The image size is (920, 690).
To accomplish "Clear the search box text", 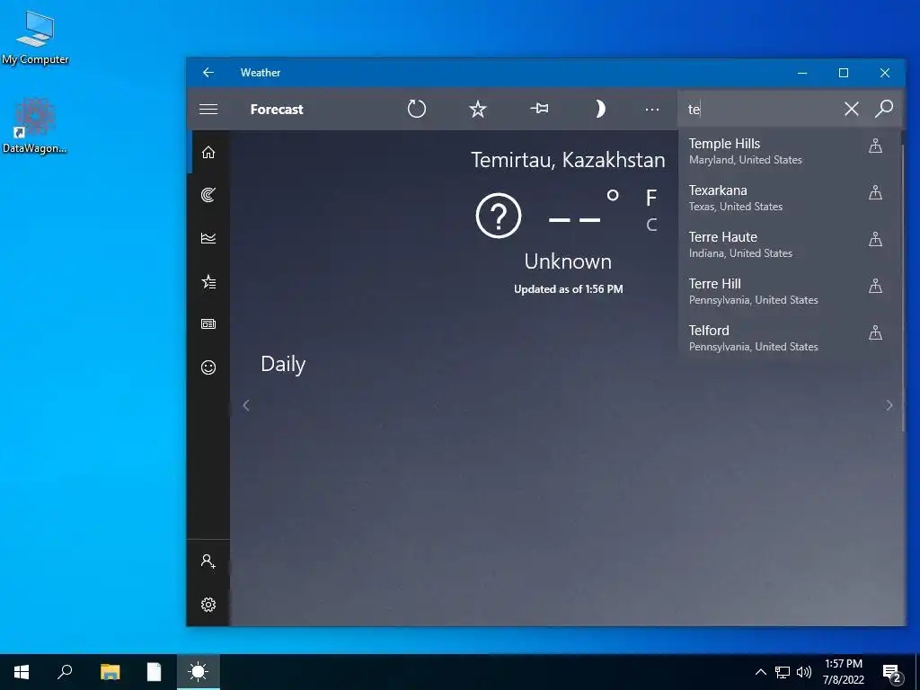I will [852, 109].
